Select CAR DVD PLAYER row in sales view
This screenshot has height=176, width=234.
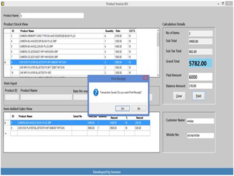44,128
